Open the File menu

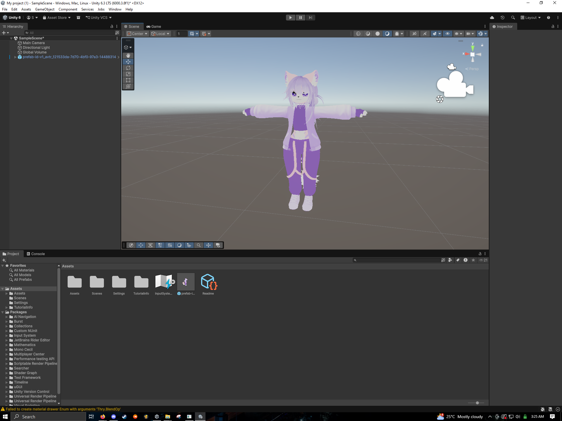coord(5,9)
